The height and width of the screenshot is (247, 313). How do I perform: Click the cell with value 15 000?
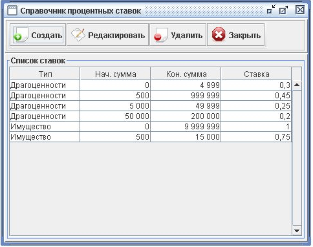pos(186,137)
